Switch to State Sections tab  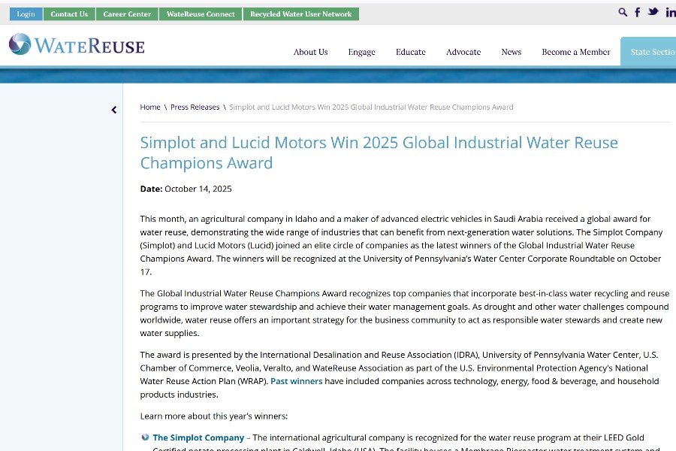point(650,52)
